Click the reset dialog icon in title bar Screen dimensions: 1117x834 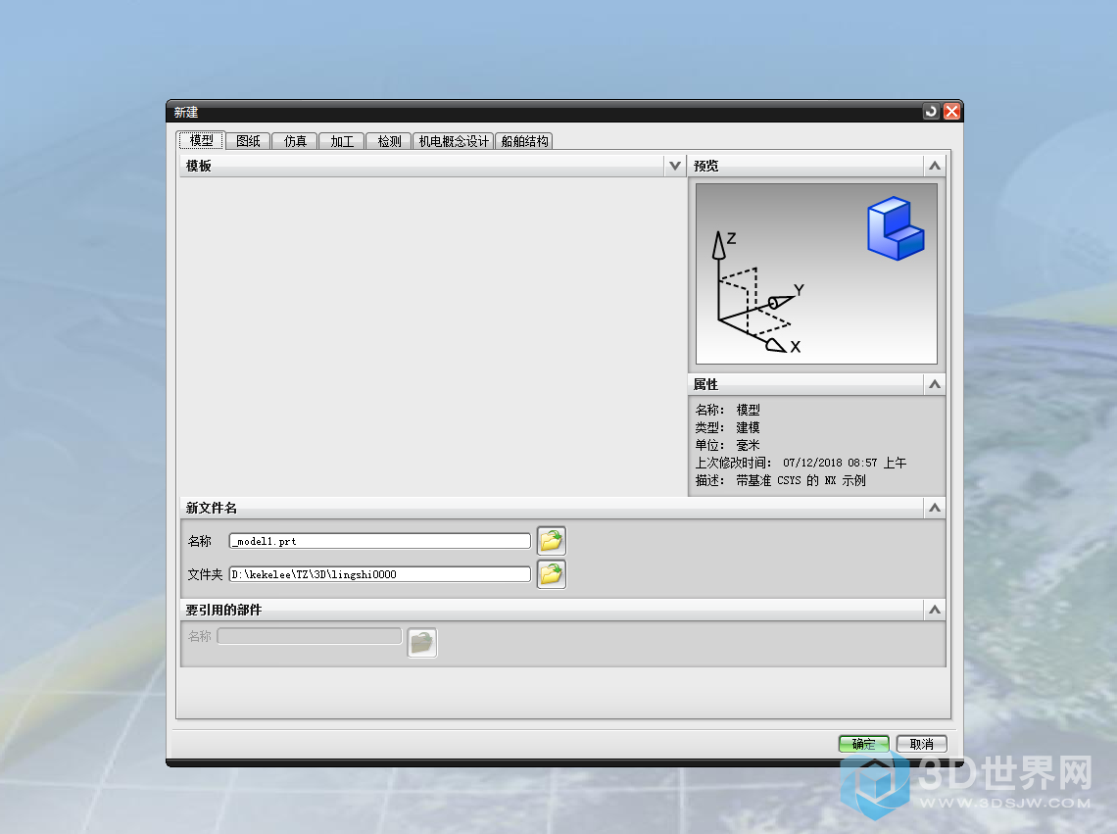pos(931,111)
